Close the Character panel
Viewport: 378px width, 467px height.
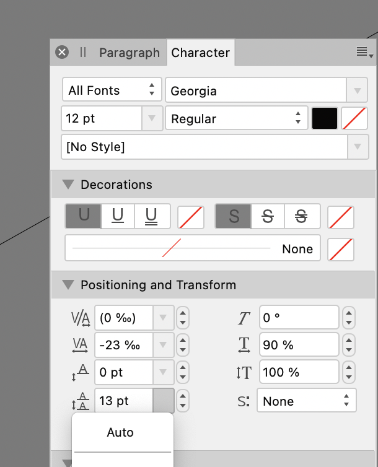[62, 53]
